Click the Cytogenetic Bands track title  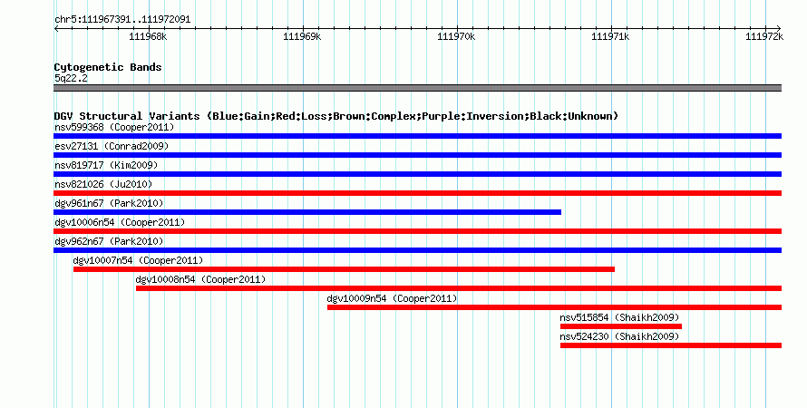pyautogui.click(x=108, y=67)
